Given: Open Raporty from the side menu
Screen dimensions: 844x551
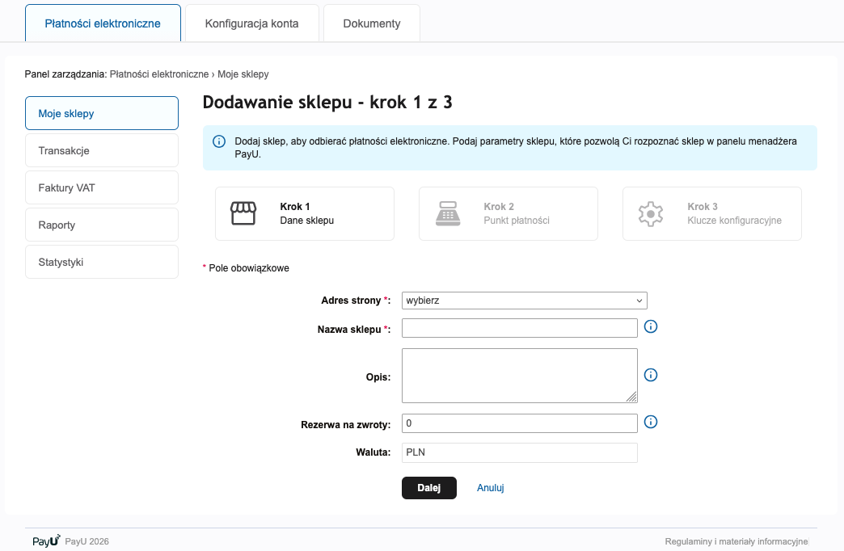Looking at the screenshot, I should (102, 225).
